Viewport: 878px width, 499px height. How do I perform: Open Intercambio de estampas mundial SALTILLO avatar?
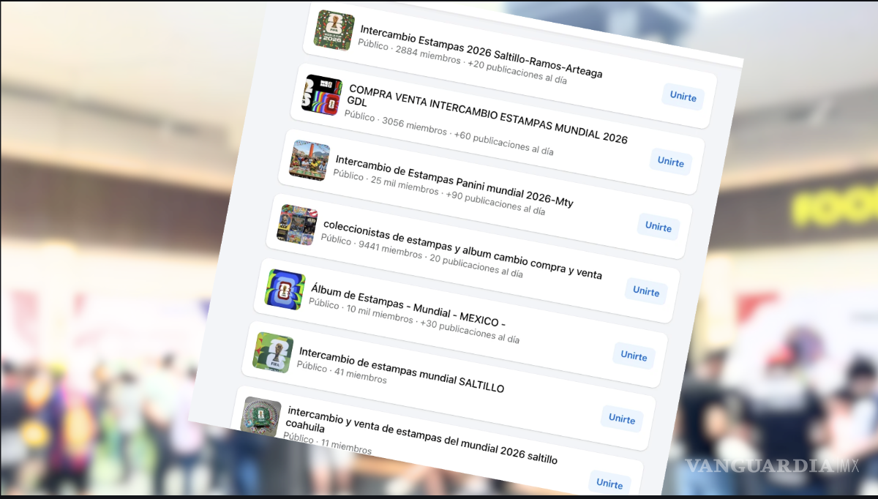273,352
